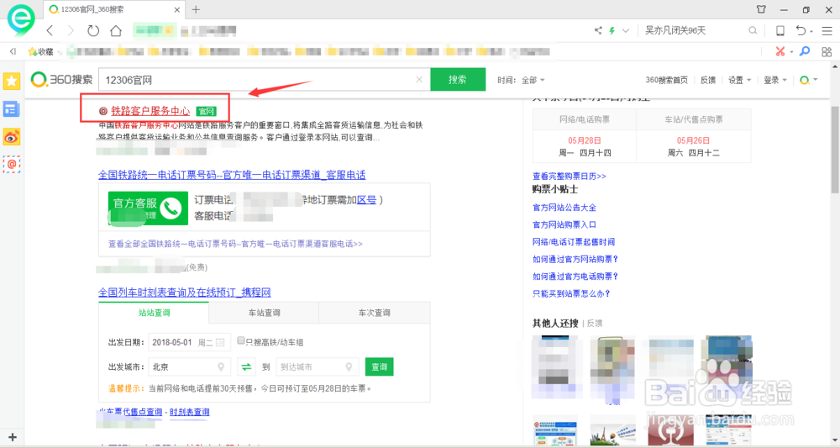The height and width of the screenshot is (448, 840).
Task: Clear the search box with X
Action: click(419, 79)
